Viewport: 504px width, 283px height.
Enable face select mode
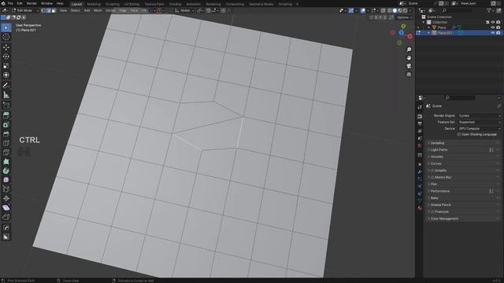point(54,10)
